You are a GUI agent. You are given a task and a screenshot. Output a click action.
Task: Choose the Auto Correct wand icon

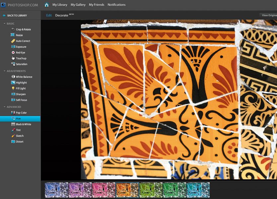pos(13,41)
